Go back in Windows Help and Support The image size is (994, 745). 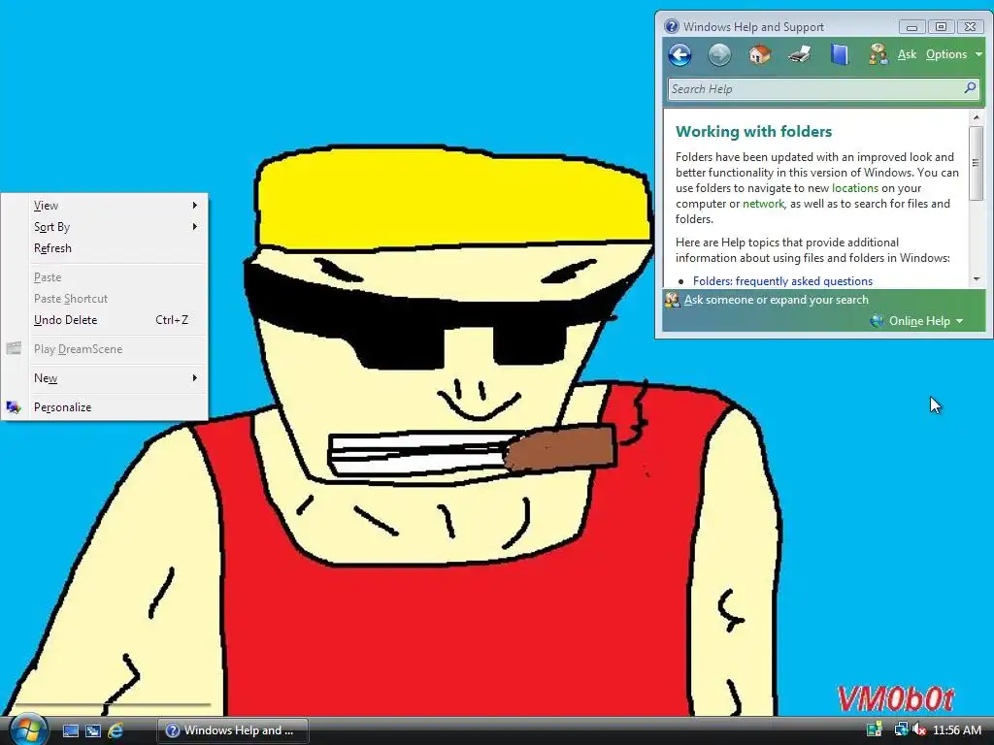(679, 55)
